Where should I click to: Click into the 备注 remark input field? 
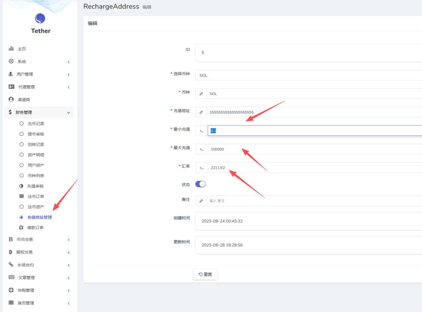point(313,201)
